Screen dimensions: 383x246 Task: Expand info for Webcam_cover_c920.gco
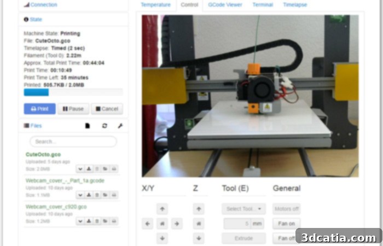pyautogui.click(x=80, y=221)
